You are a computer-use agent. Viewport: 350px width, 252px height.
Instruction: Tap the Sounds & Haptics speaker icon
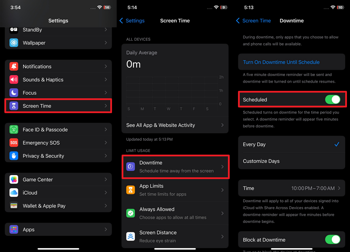(x=14, y=79)
